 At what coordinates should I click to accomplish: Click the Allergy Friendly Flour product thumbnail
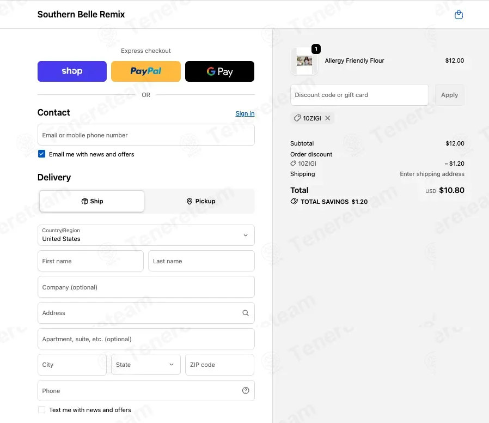(304, 61)
